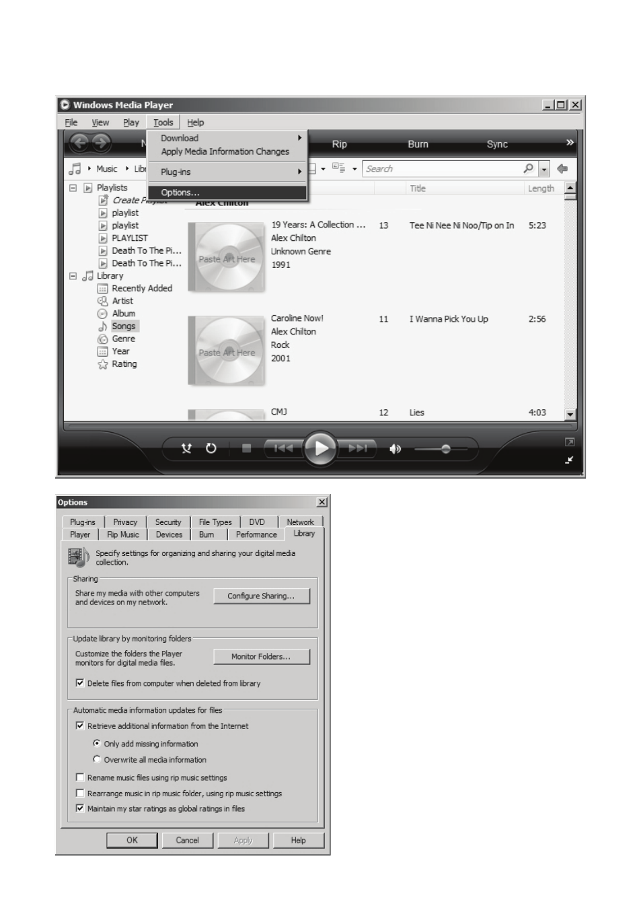Click the scrollbar down arrow in song list
Image resolution: width=641 pixels, height=910 pixels.
tap(570, 415)
